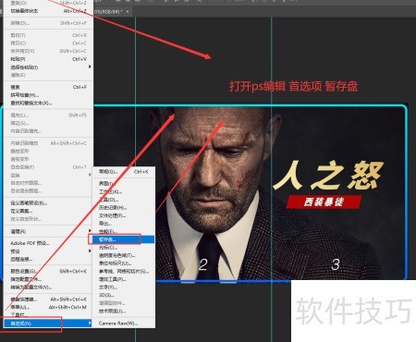Choose 切换最终状态 toggle last state
Viewport: 416px width, 342px height.
click(48, 11)
